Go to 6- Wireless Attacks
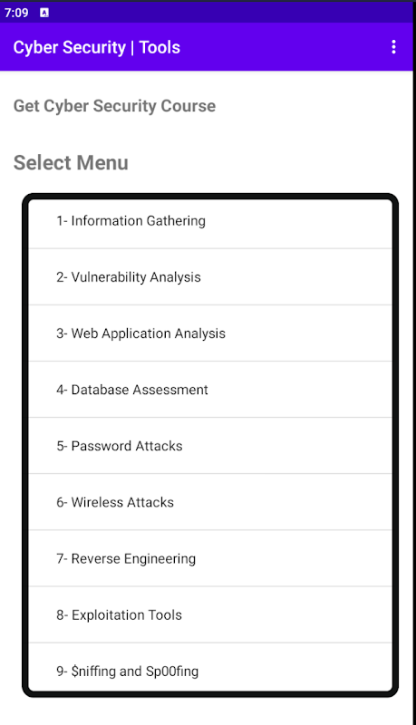The width and height of the screenshot is (416, 725). [x=210, y=503]
